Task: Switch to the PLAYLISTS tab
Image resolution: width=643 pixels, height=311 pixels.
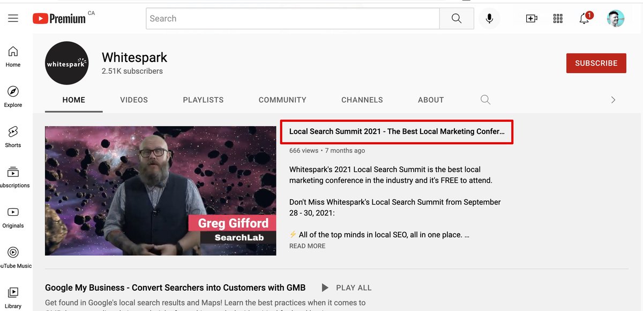Action: coord(203,100)
